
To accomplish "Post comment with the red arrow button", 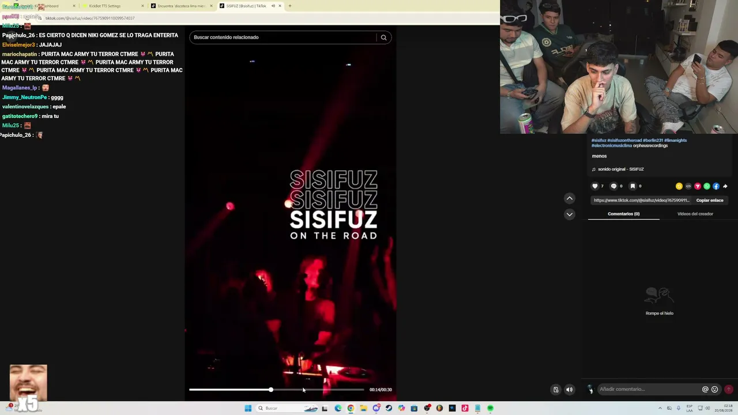I will tap(729, 389).
